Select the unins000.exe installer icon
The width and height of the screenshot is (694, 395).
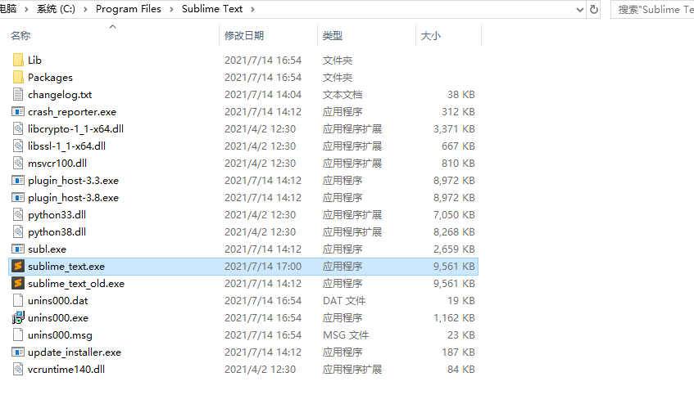(x=18, y=318)
